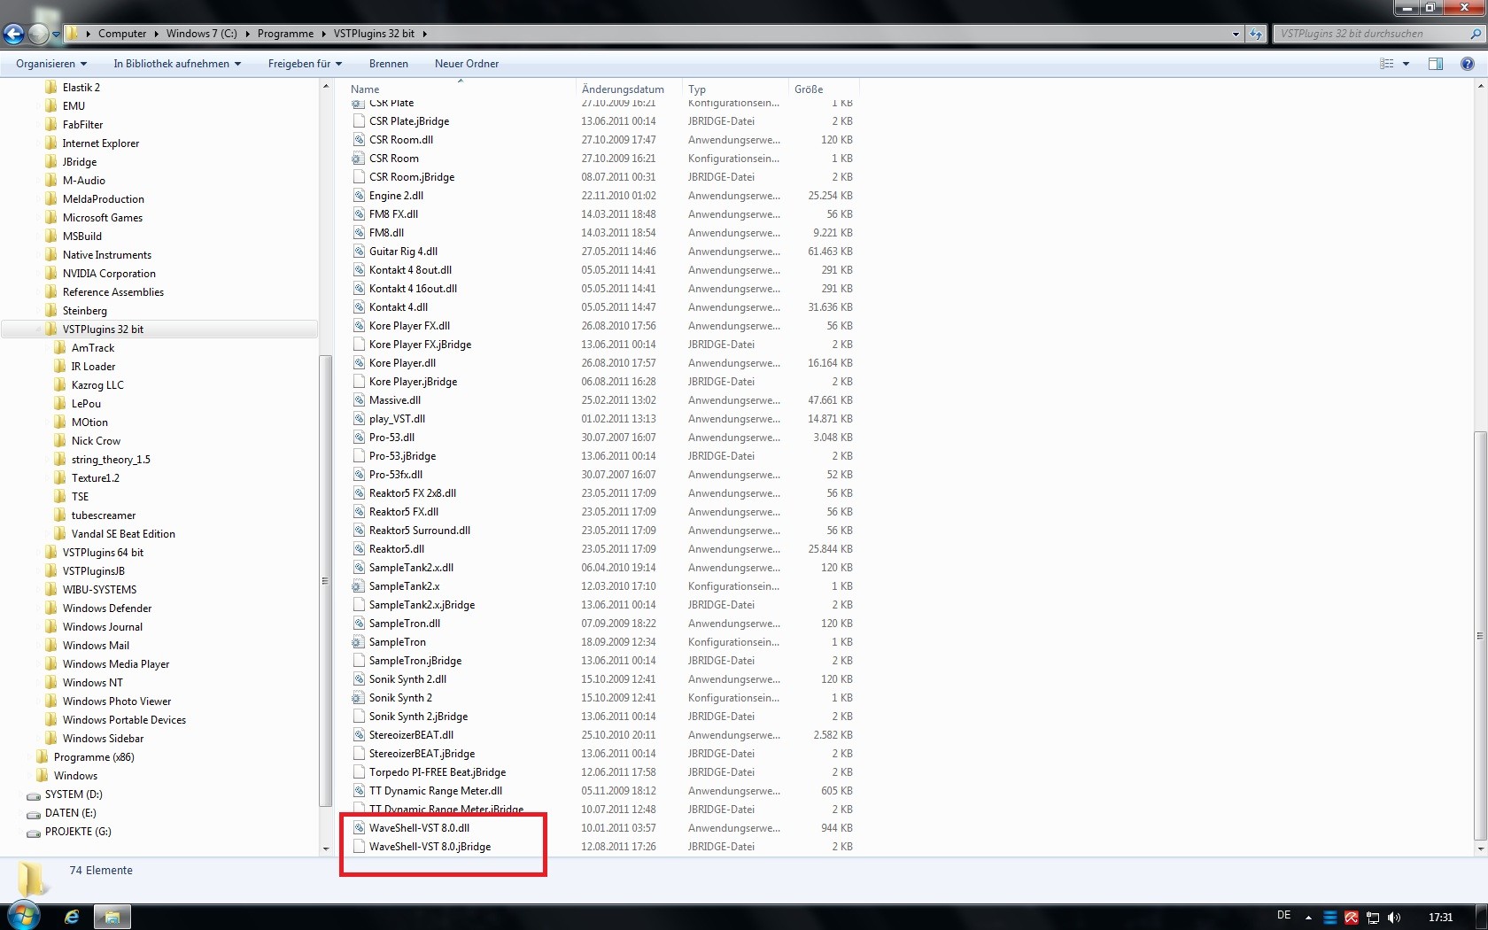
Task: Click Neuer Ordner button
Action: point(467,64)
